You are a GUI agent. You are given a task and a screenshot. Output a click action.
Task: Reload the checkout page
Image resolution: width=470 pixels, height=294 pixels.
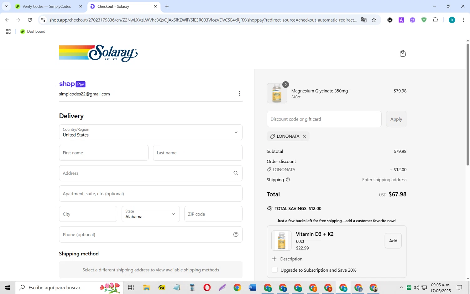pos(30,20)
